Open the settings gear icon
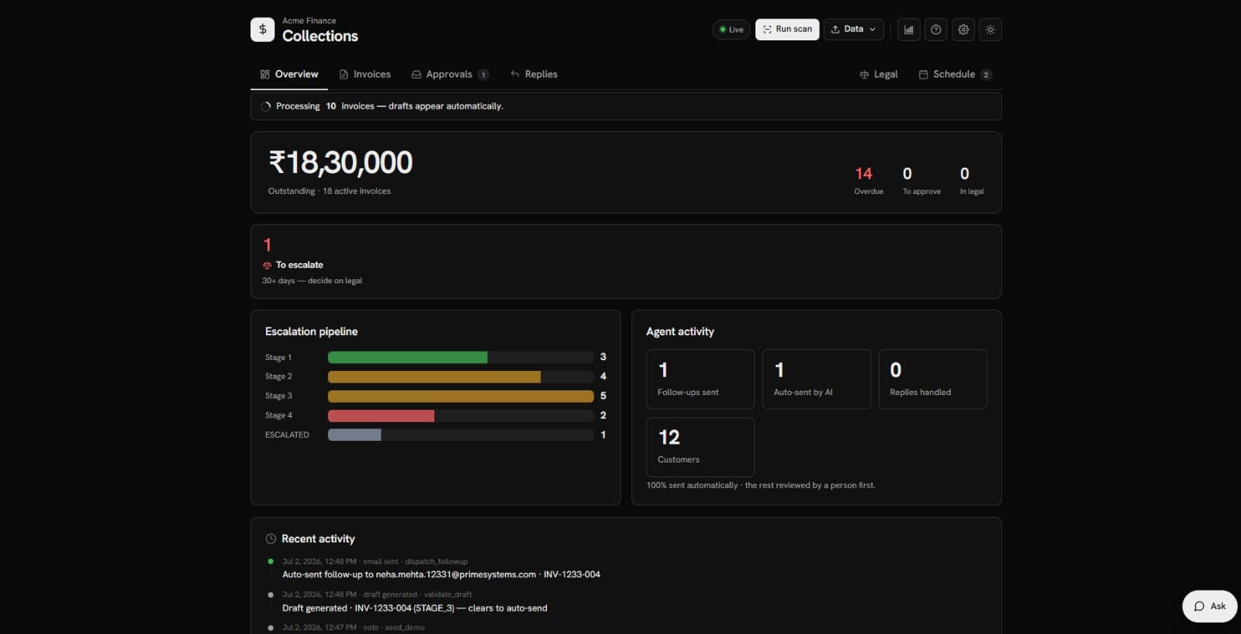The image size is (1241, 634). [x=963, y=29]
